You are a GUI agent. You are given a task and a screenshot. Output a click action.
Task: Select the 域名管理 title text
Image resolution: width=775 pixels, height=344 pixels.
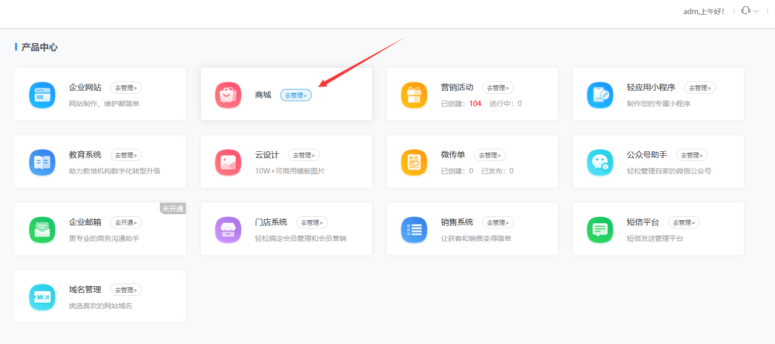(x=85, y=290)
